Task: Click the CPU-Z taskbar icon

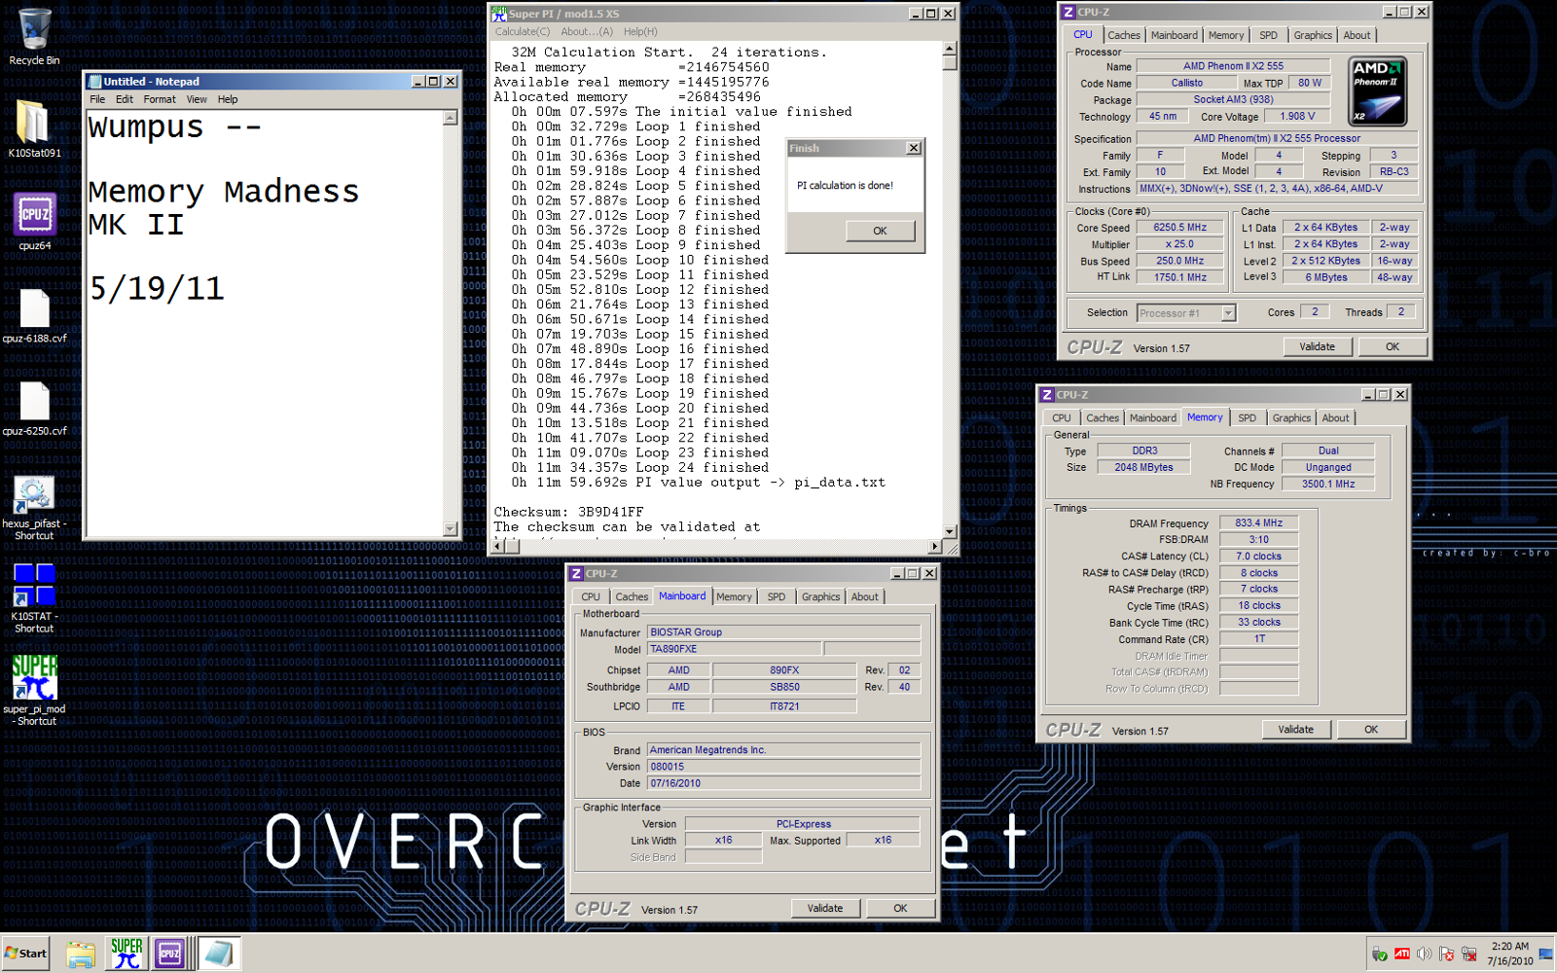Action: tap(170, 955)
